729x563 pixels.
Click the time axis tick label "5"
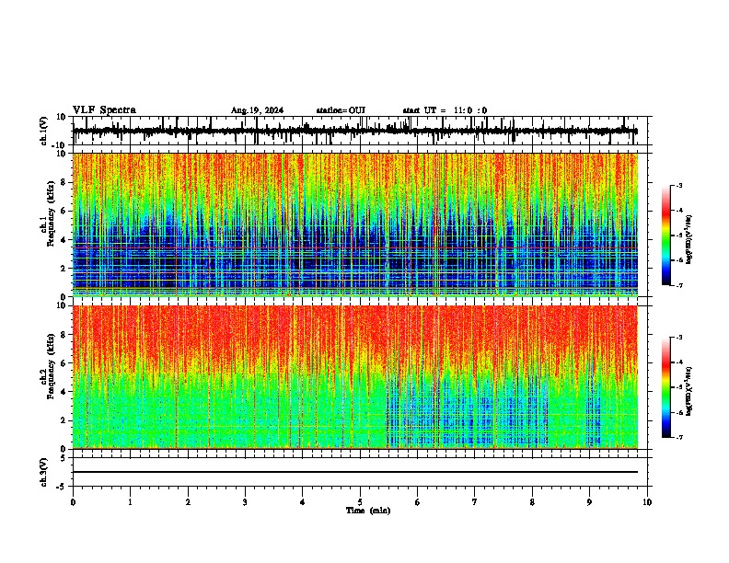click(360, 502)
